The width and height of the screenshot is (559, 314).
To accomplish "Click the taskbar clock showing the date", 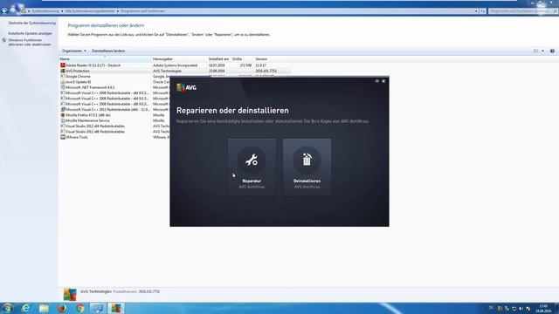I will (x=543, y=309).
